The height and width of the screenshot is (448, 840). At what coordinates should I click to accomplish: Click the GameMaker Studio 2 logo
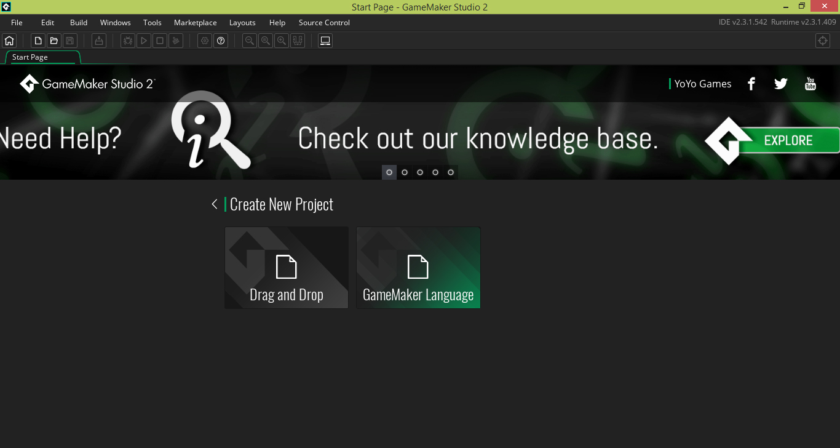87,84
